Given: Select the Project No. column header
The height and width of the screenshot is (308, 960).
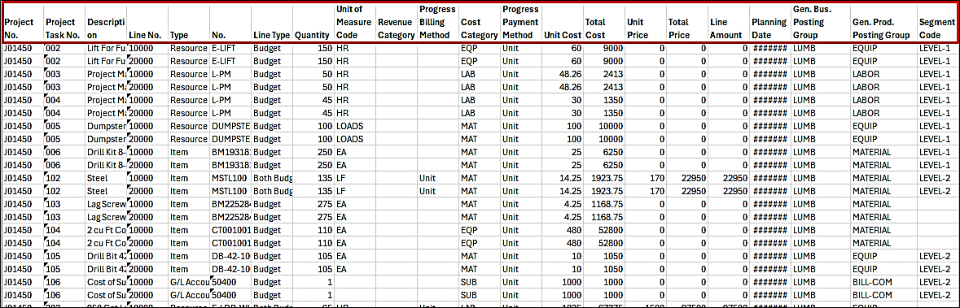Looking at the screenshot, I should tap(24, 23).
